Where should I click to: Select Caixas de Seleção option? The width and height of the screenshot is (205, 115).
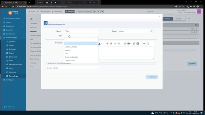tap(81, 57)
